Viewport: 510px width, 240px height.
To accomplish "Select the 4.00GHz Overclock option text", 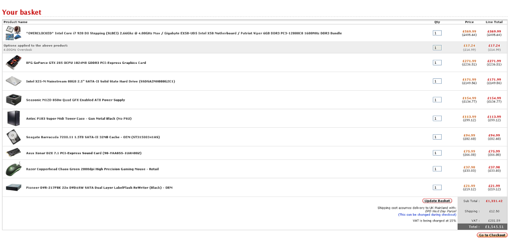I will click(x=18, y=50).
